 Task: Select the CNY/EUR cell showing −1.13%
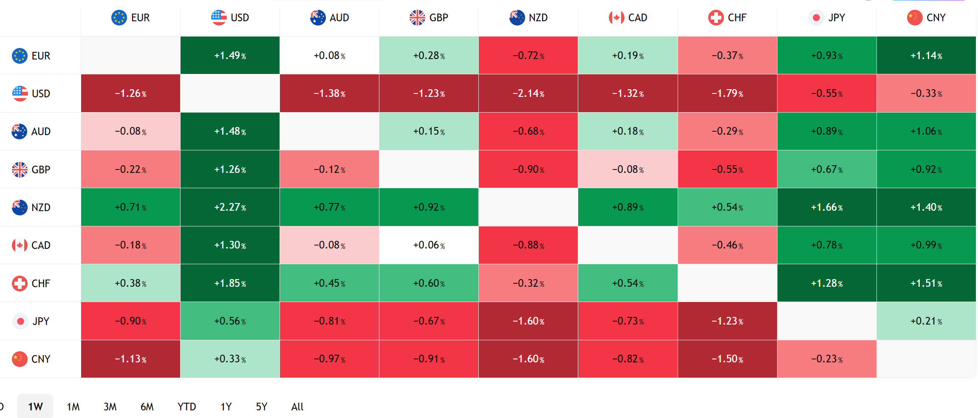point(130,359)
